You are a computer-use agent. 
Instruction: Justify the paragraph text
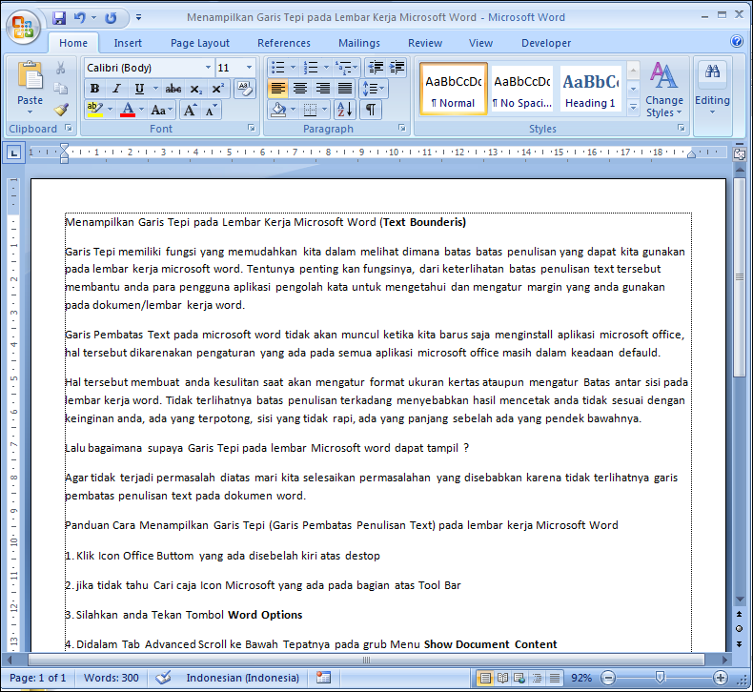pyautogui.click(x=345, y=89)
